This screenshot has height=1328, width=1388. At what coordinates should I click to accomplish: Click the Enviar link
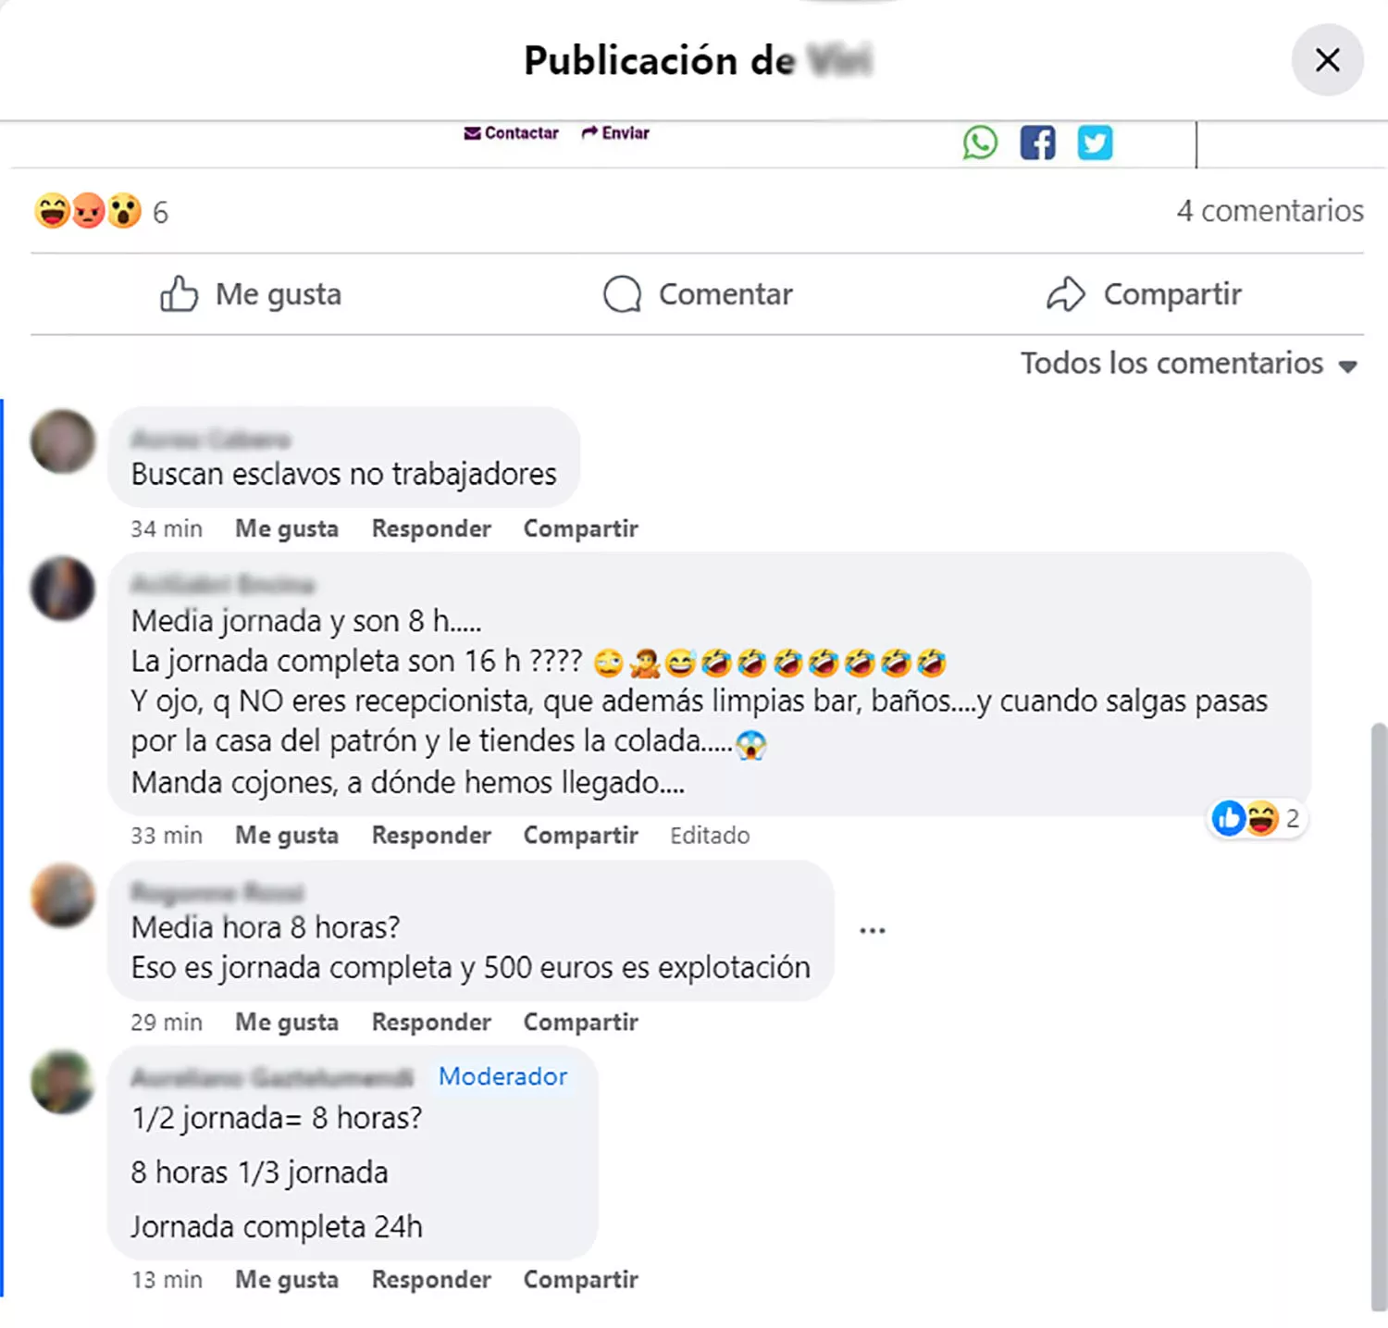[615, 133]
